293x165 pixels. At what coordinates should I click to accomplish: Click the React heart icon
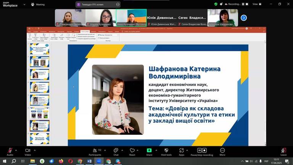[132, 150]
